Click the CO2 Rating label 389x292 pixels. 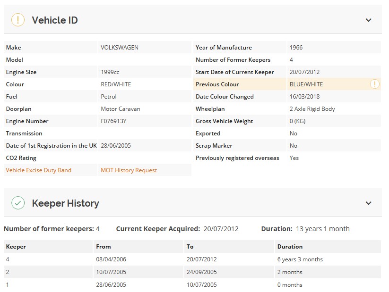point(21,158)
